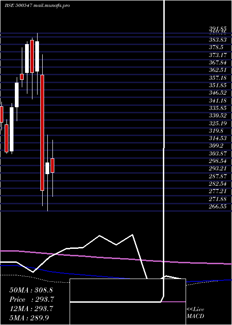Screen dimensions: 232x325
Task: Select the tallest red candlestick on chart
Action: (x=42, y=133)
